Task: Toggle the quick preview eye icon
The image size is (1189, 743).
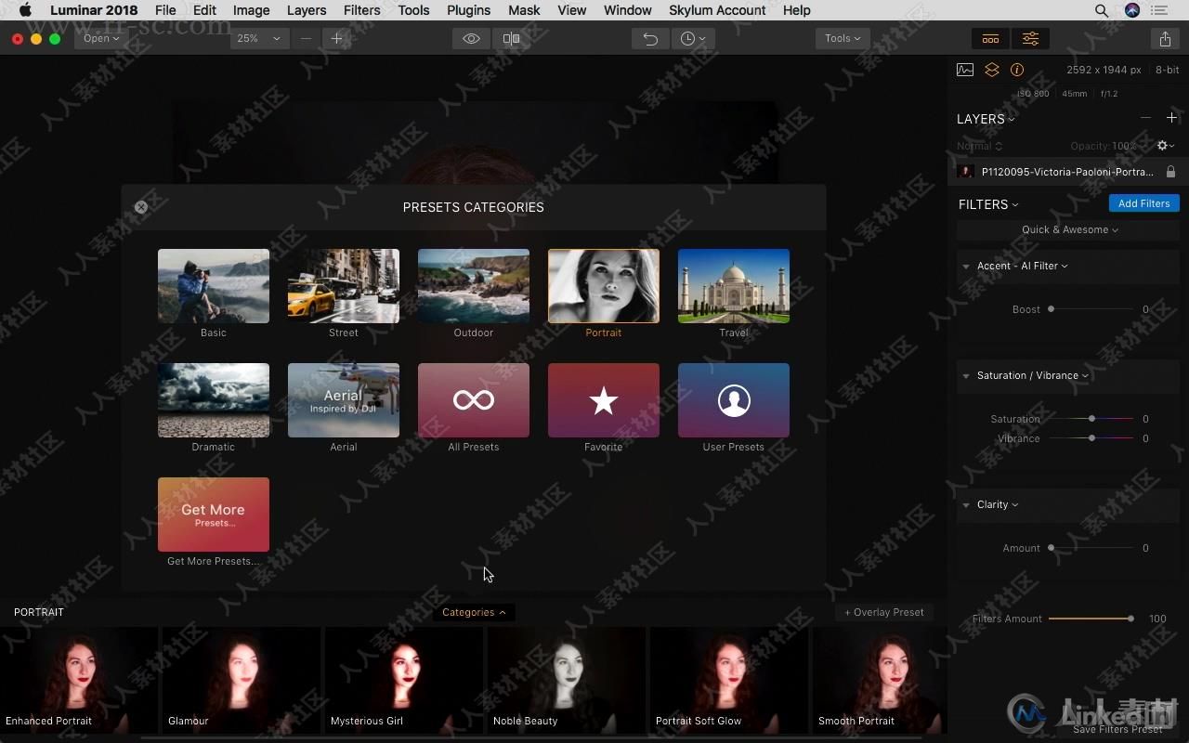Action: pyautogui.click(x=472, y=38)
